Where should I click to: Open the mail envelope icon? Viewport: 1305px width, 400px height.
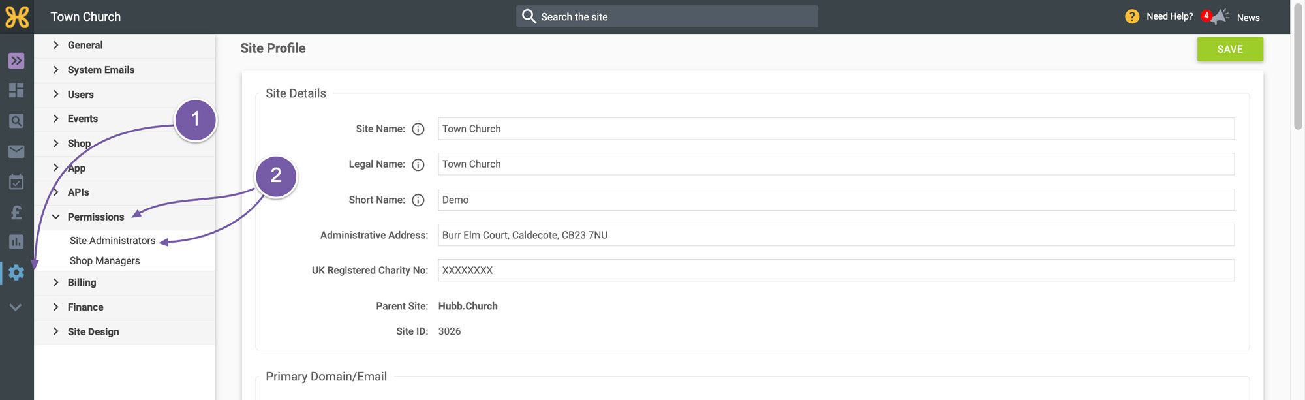(x=16, y=151)
